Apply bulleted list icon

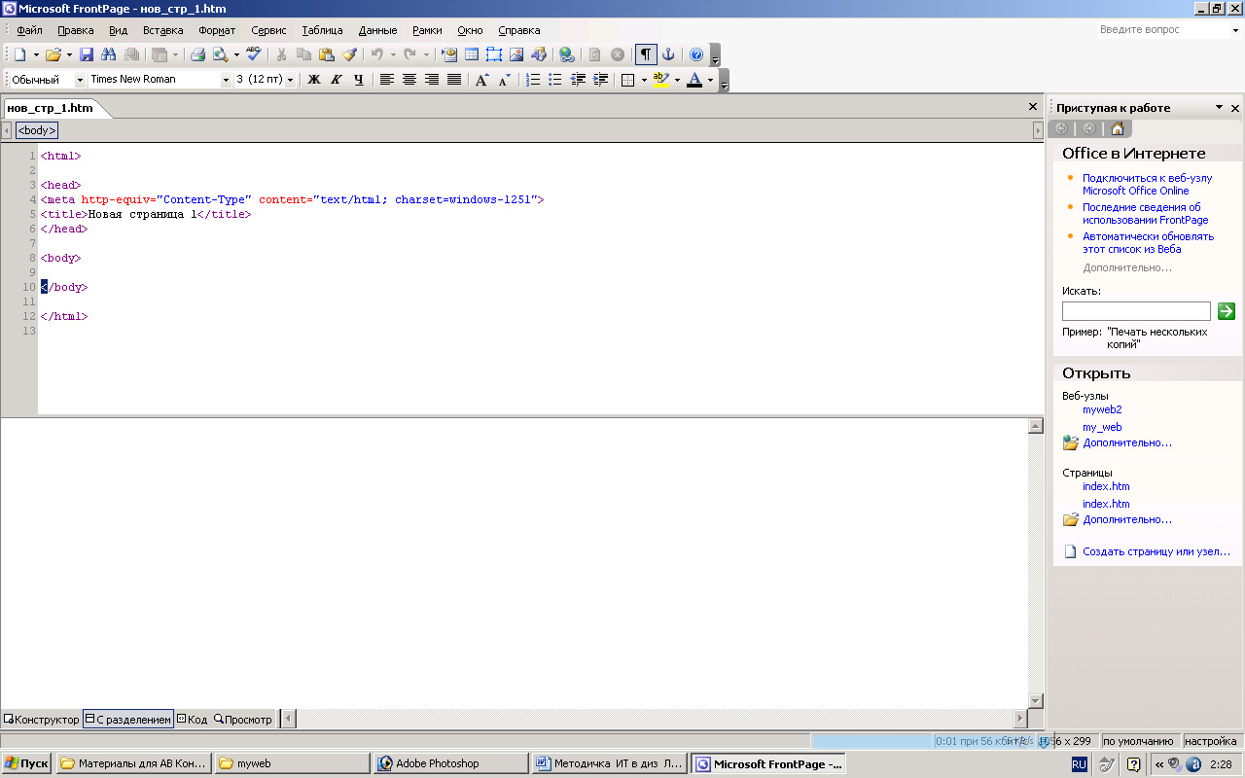555,80
